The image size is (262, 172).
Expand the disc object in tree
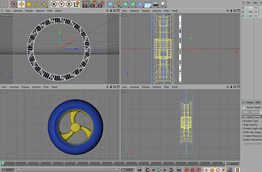click(243, 8)
